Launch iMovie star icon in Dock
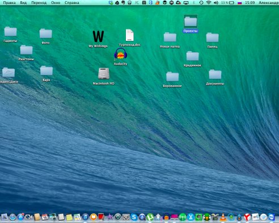 pyautogui.click(x=109, y=217)
